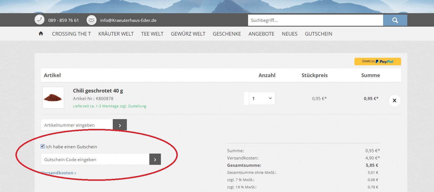
Task: Click the home icon in navigation bar
Action: [41, 34]
